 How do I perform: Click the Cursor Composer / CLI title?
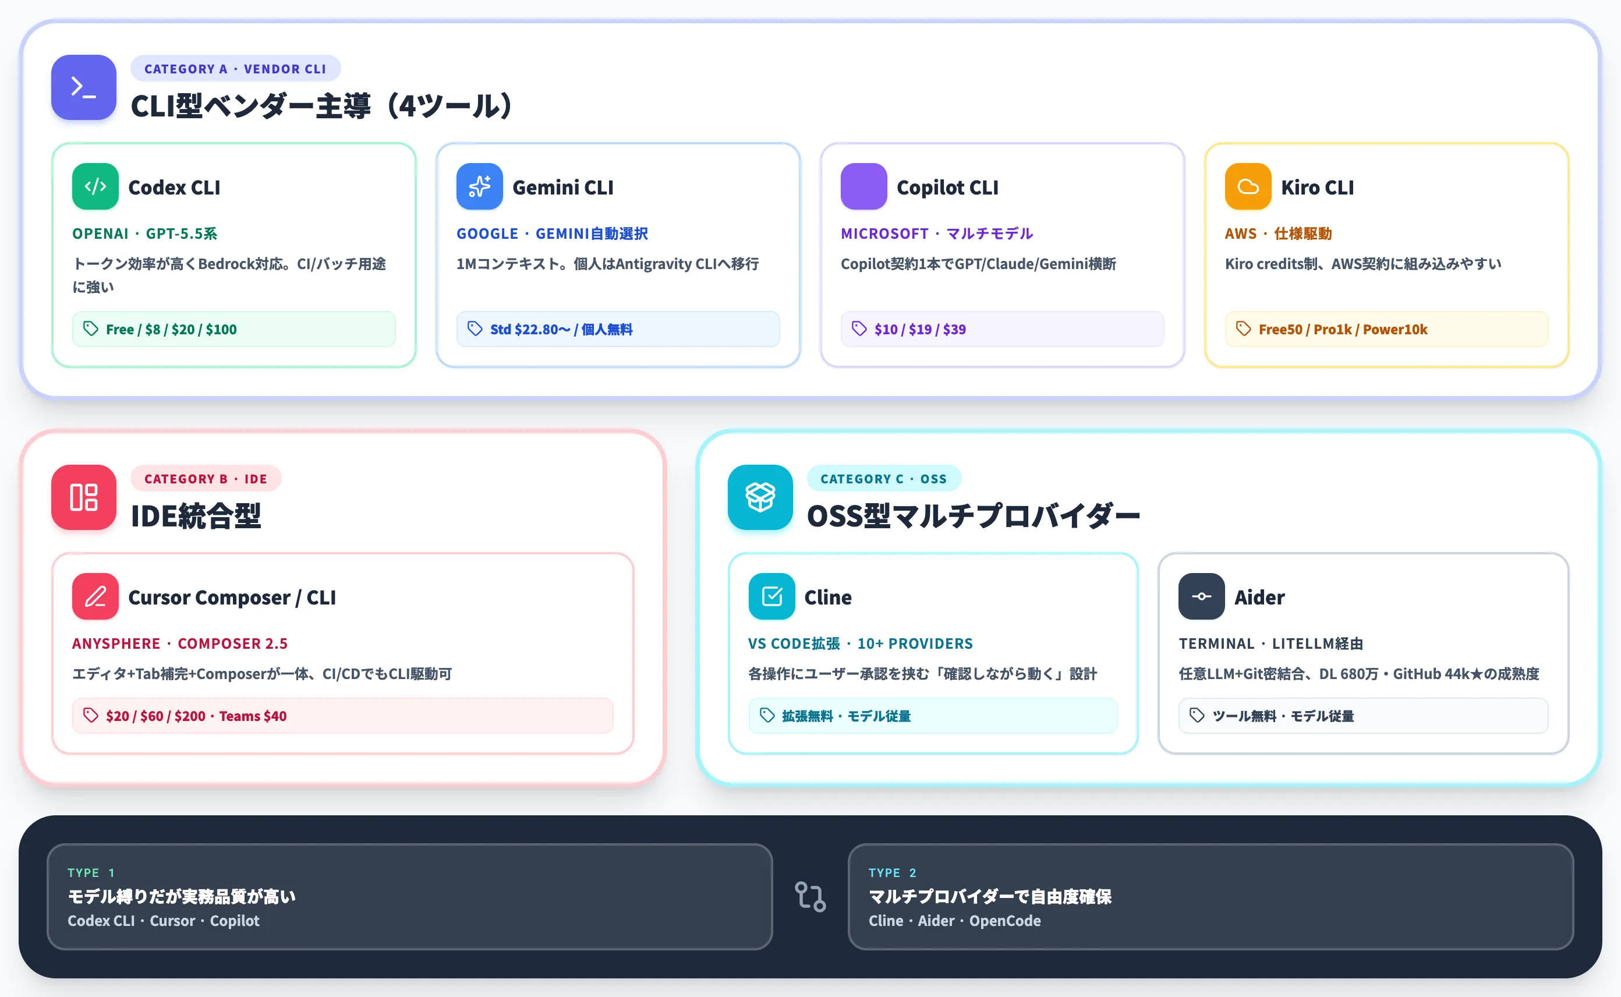(232, 598)
